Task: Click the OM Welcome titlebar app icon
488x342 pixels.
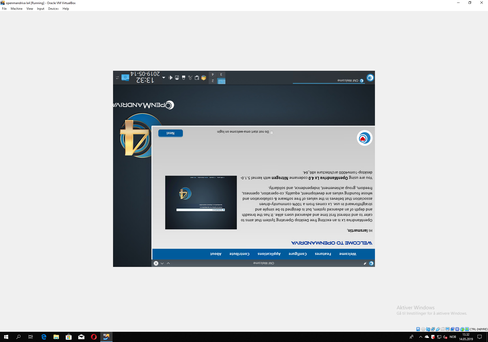Action: pyautogui.click(x=371, y=263)
